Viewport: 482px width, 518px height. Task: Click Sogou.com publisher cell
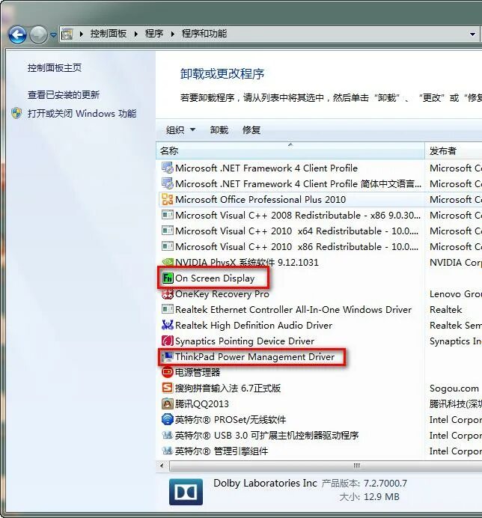pos(454,388)
